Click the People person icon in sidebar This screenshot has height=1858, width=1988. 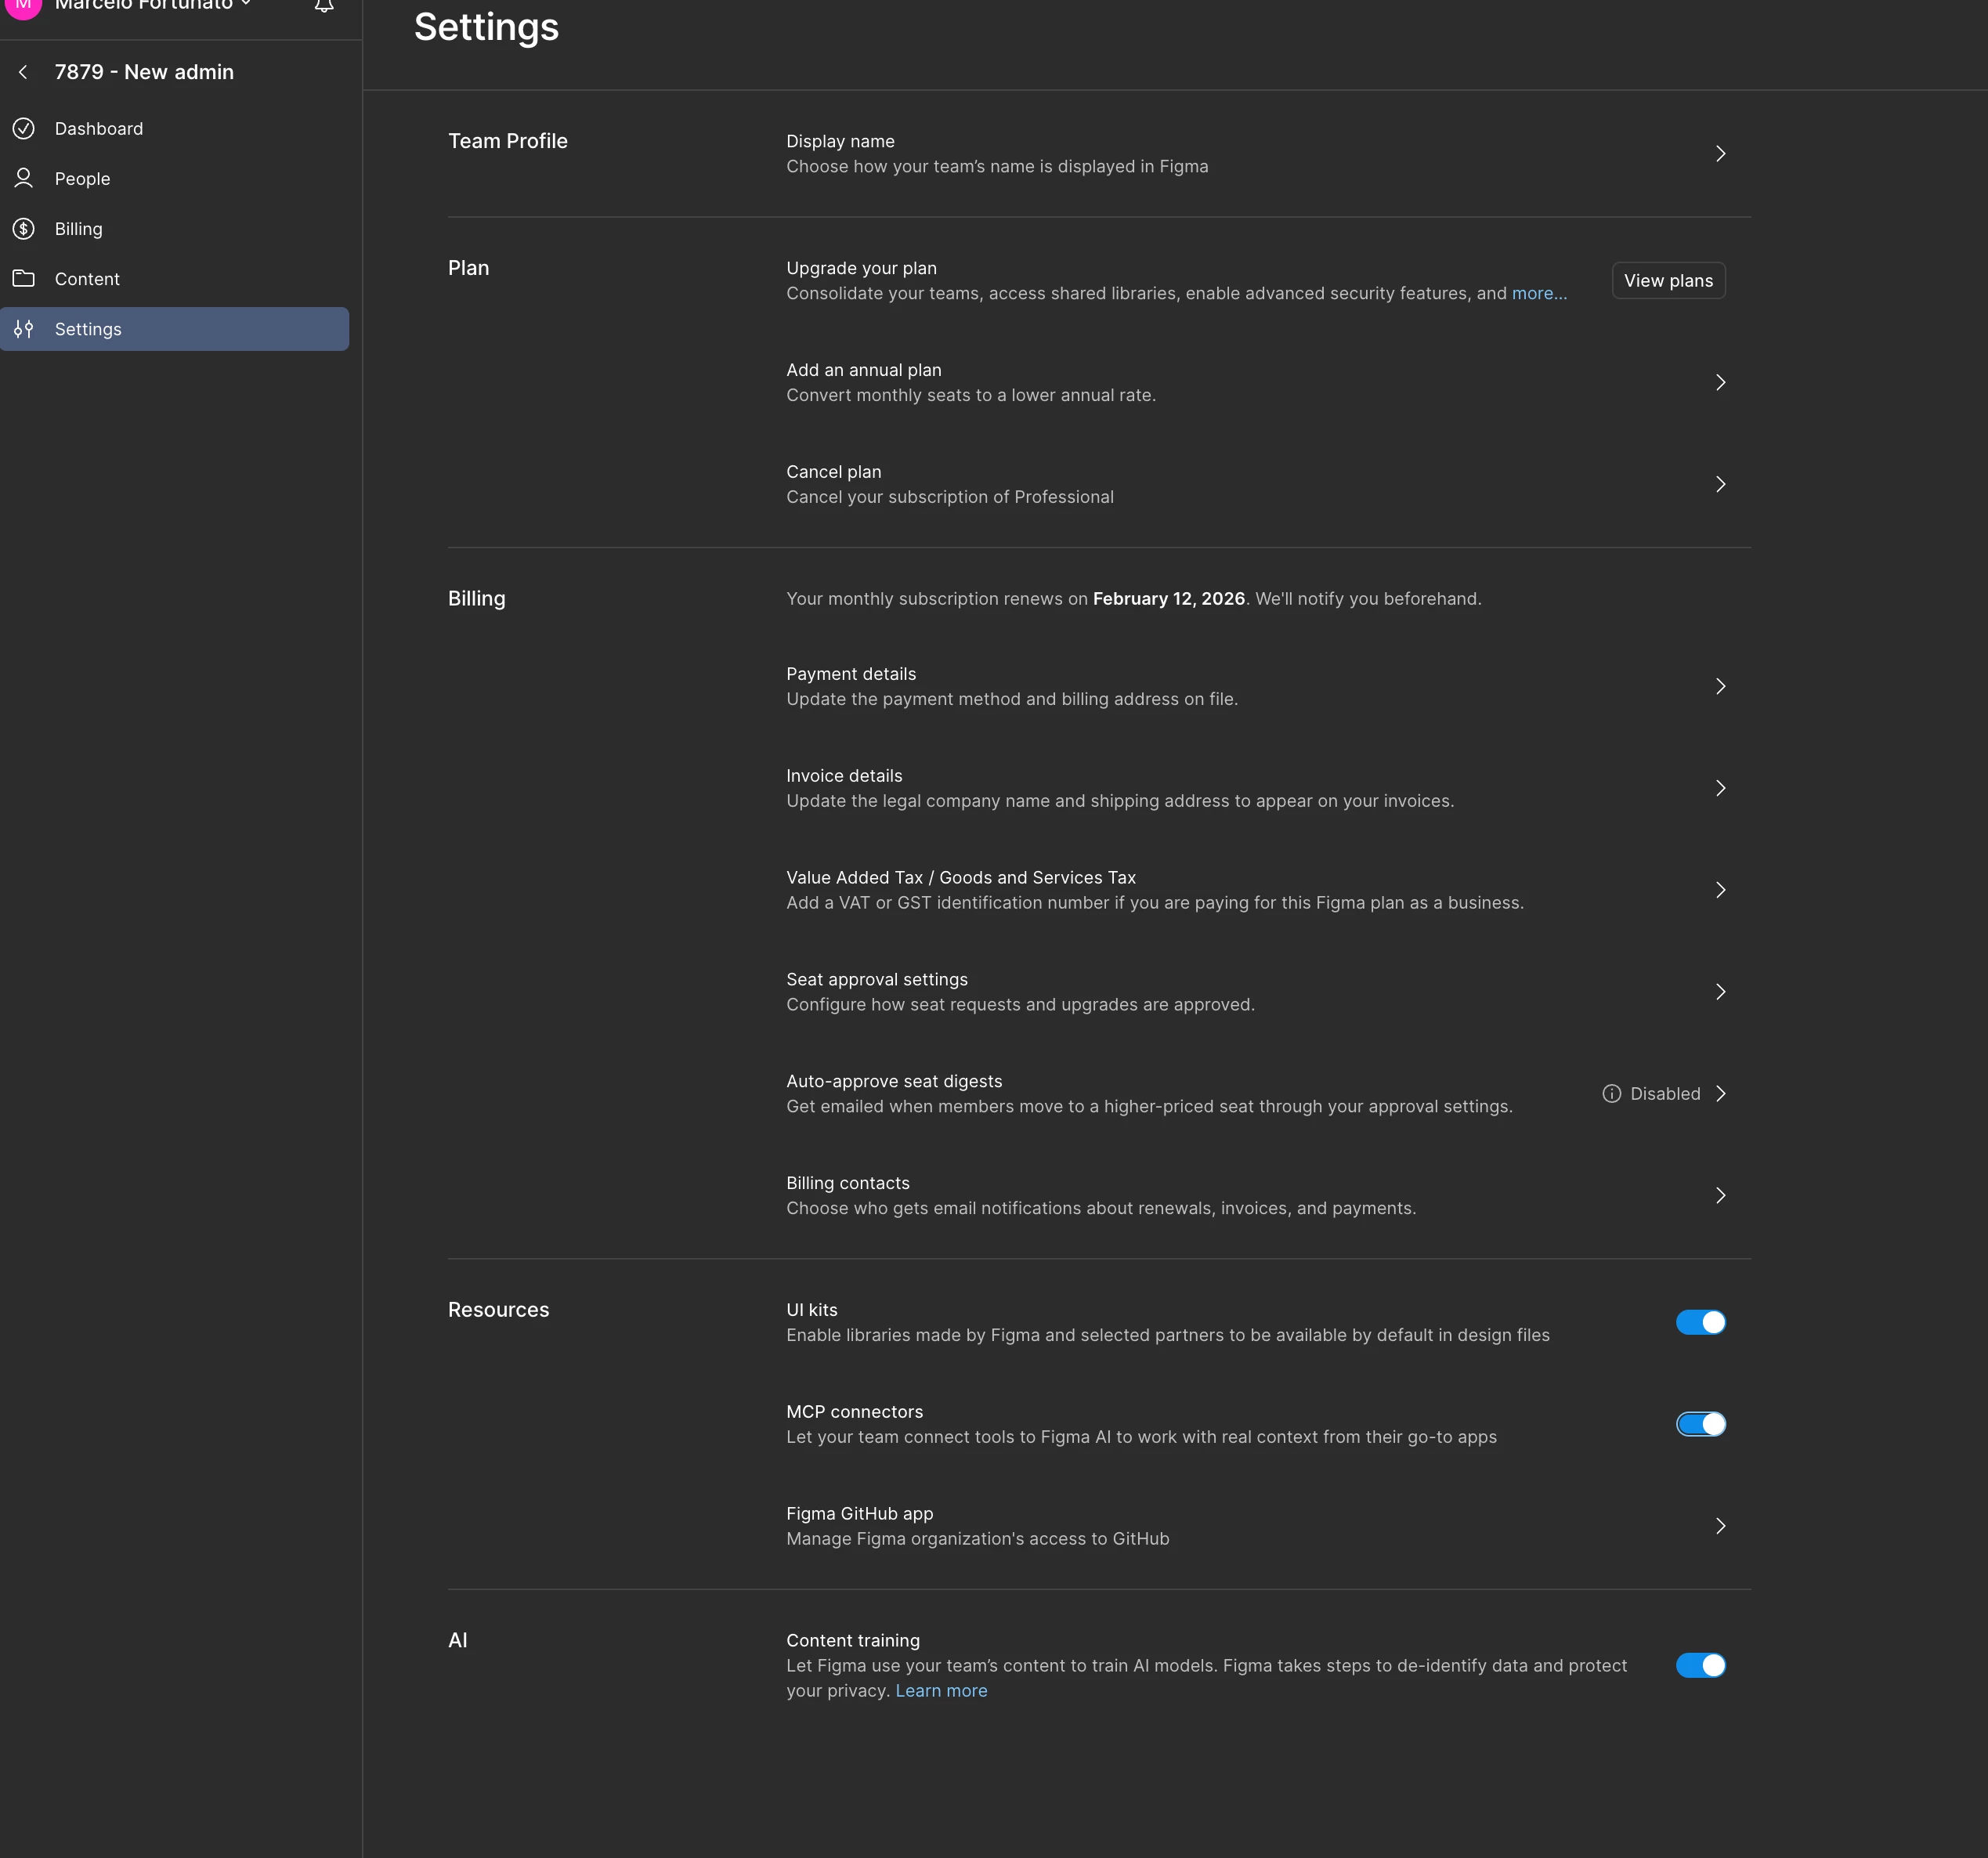click(24, 178)
